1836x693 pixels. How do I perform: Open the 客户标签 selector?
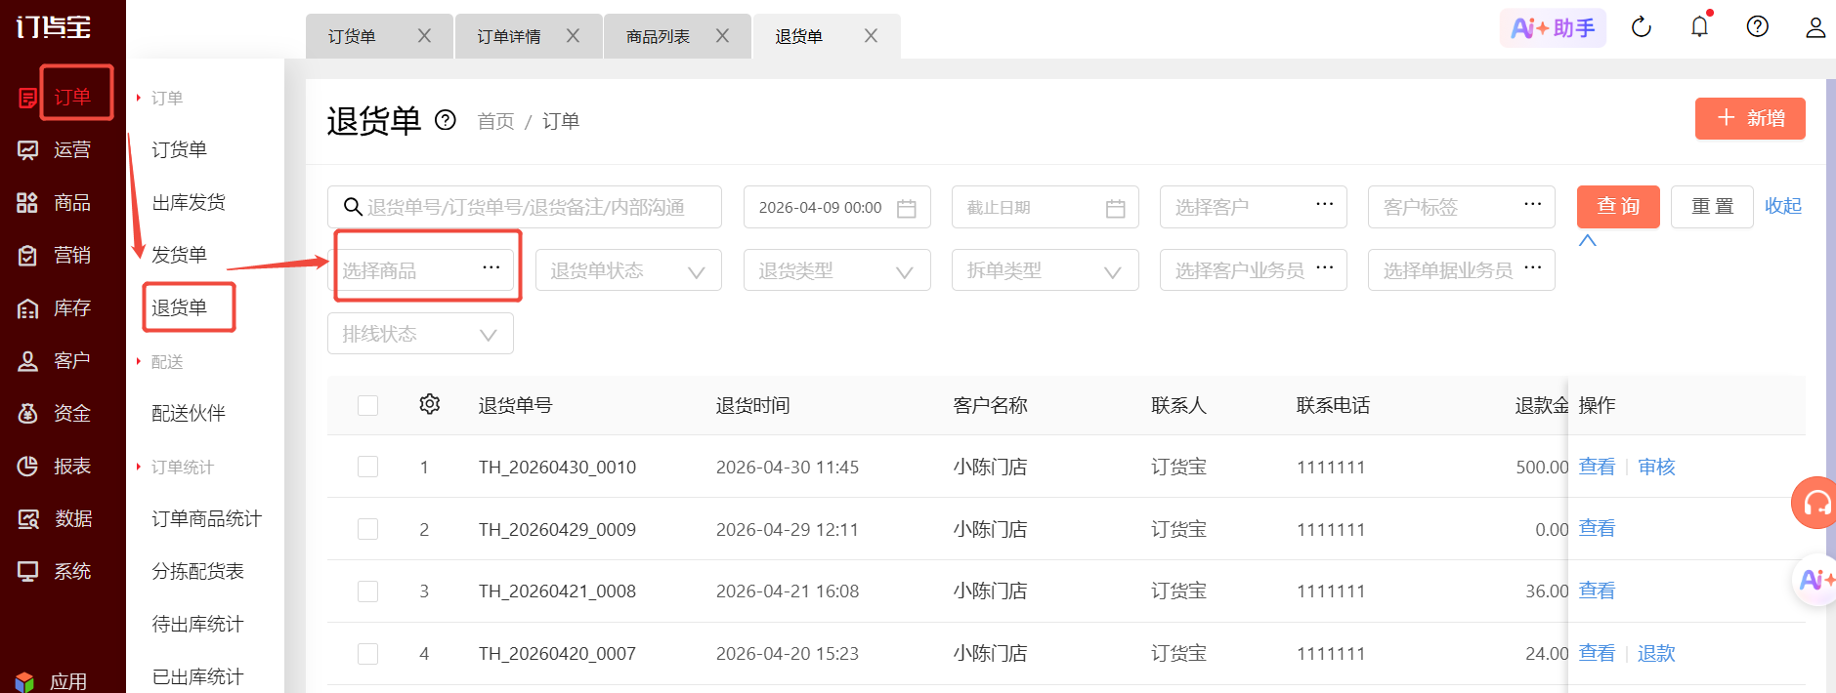[x=1462, y=207]
